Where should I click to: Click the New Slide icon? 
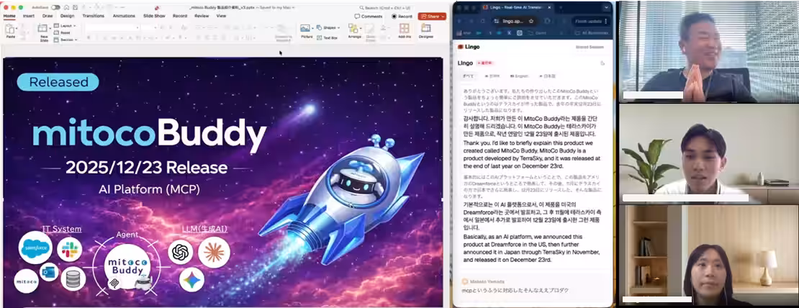click(44, 29)
